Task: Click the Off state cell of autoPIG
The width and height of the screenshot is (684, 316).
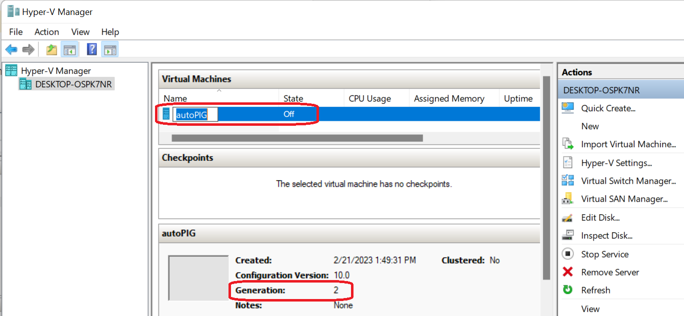Action: [x=289, y=114]
